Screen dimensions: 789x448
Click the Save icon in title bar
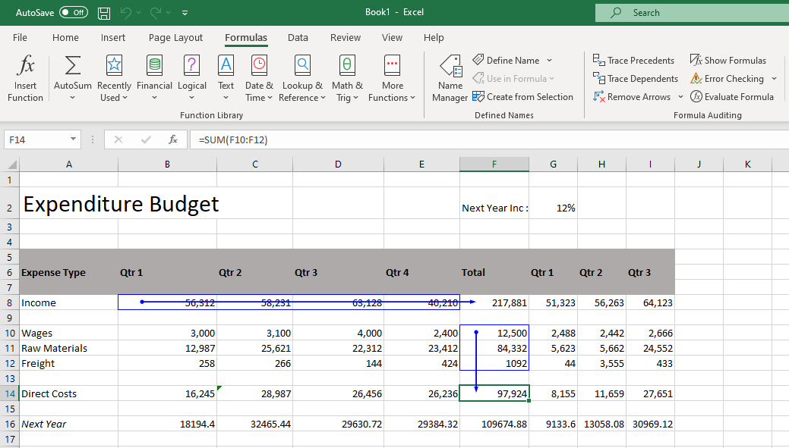[x=104, y=13]
